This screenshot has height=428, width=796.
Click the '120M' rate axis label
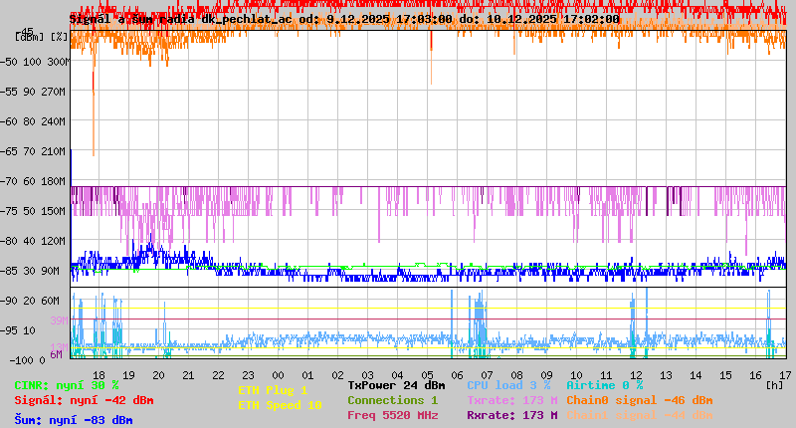pos(54,241)
